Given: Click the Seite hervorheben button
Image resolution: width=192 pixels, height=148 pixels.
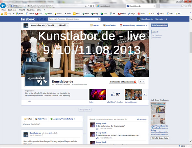Looking at the screenshot, I should point(159,25).
